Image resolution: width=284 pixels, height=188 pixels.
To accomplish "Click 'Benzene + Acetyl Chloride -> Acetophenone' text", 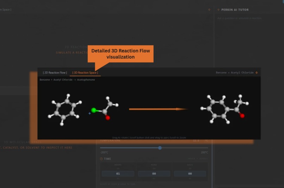I will point(67,80).
